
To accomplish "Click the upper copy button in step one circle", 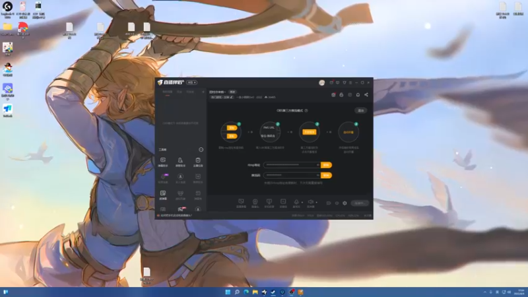I will click(x=232, y=128).
